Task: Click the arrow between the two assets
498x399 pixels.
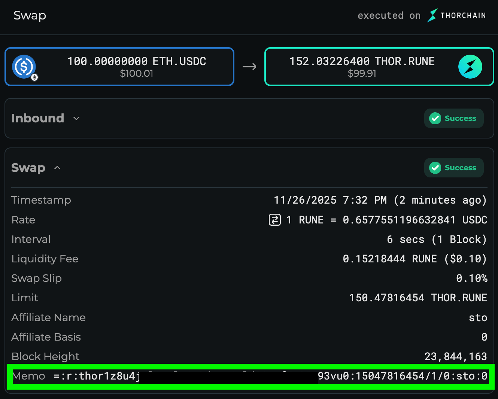Action: point(249,67)
